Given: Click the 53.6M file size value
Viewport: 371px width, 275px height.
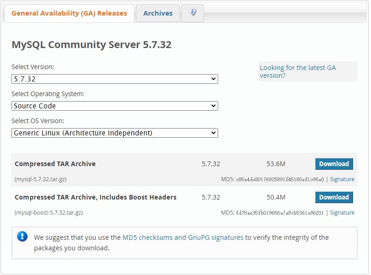Looking at the screenshot, I should click(x=276, y=164).
